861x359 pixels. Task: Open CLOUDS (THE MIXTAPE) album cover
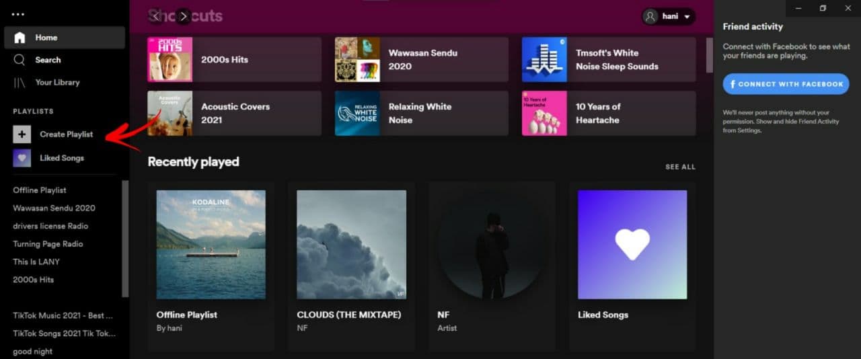(x=351, y=244)
